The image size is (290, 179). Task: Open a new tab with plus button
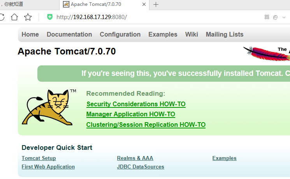click(x=156, y=4)
